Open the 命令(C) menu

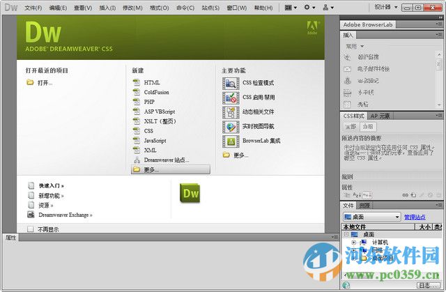coord(185,8)
